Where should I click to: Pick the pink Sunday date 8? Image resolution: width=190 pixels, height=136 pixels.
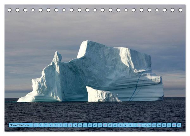pyautogui.click(x=70, y=125)
